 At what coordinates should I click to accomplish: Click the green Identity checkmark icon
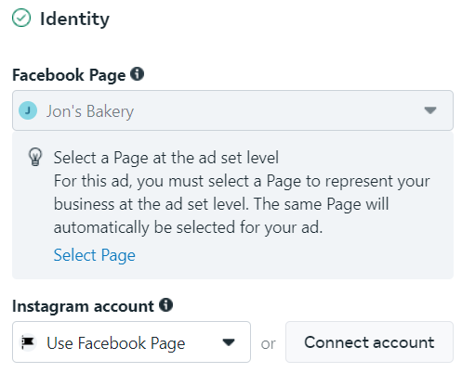click(21, 18)
